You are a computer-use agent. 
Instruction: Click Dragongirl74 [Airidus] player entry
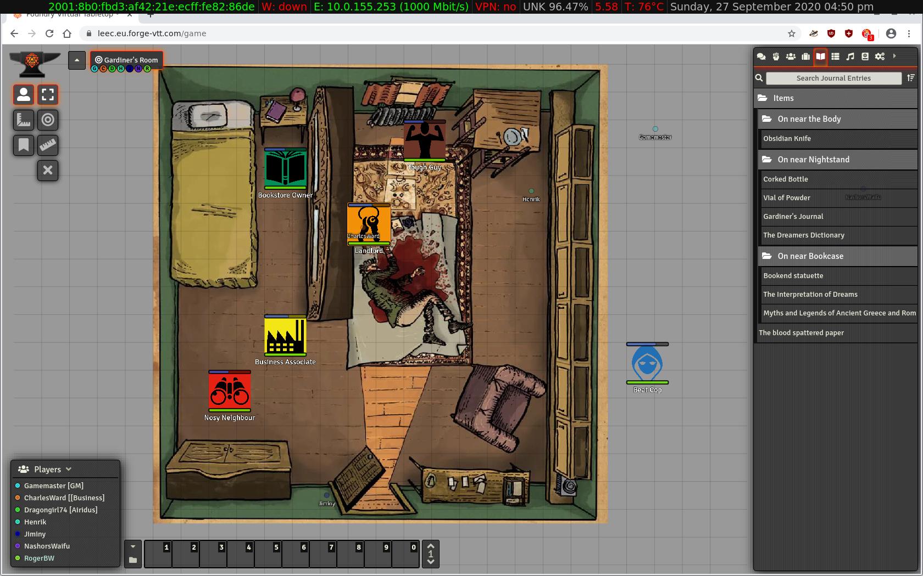pos(60,510)
